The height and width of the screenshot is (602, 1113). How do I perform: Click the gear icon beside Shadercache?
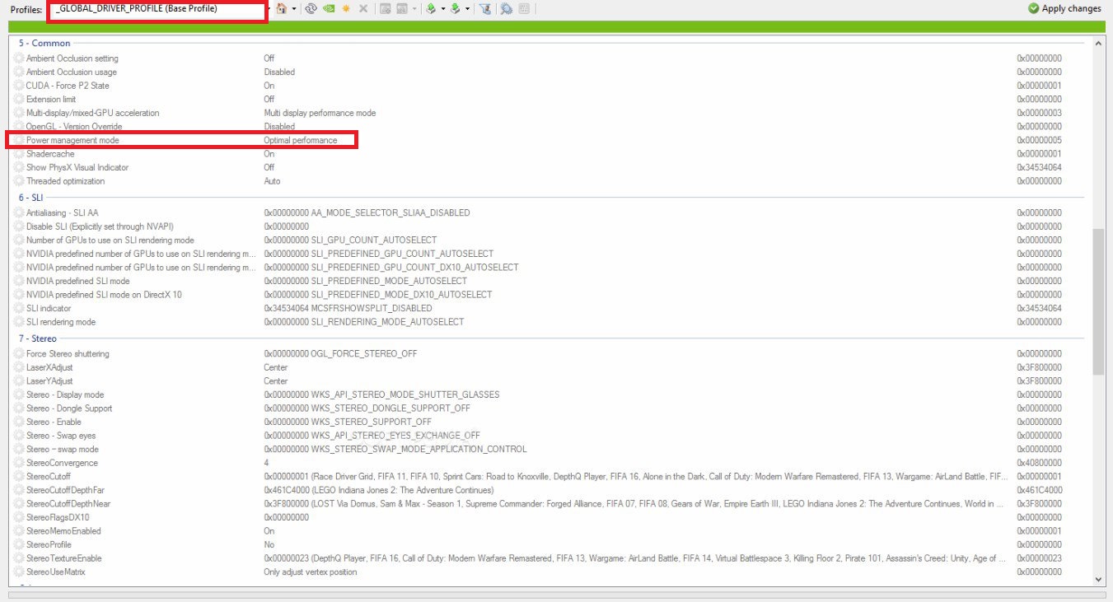point(20,154)
